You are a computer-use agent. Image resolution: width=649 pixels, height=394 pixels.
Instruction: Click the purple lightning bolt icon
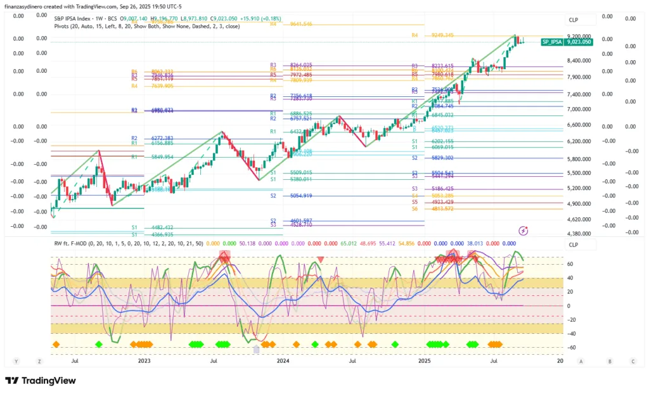tap(524, 230)
